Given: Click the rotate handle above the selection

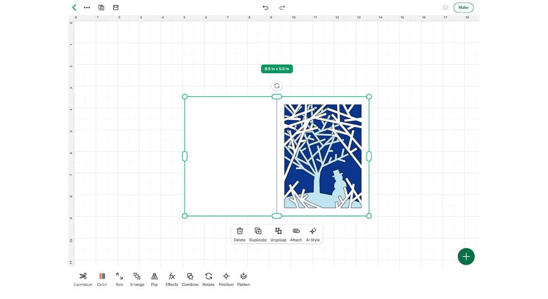Looking at the screenshot, I should 277,85.
